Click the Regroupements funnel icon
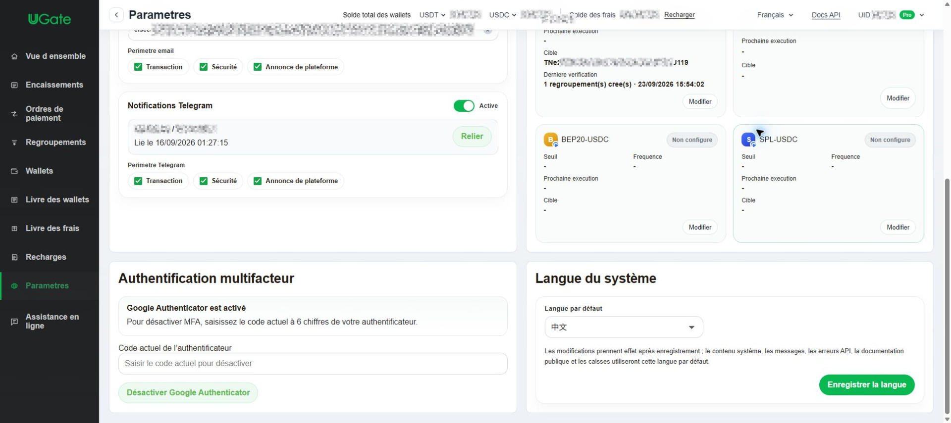 click(14, 142)
